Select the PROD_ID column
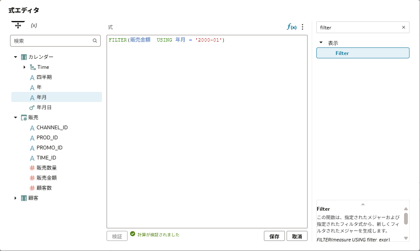Image resolution: width=420 pixels, height=251 pixels. click(x=47, y=138)
